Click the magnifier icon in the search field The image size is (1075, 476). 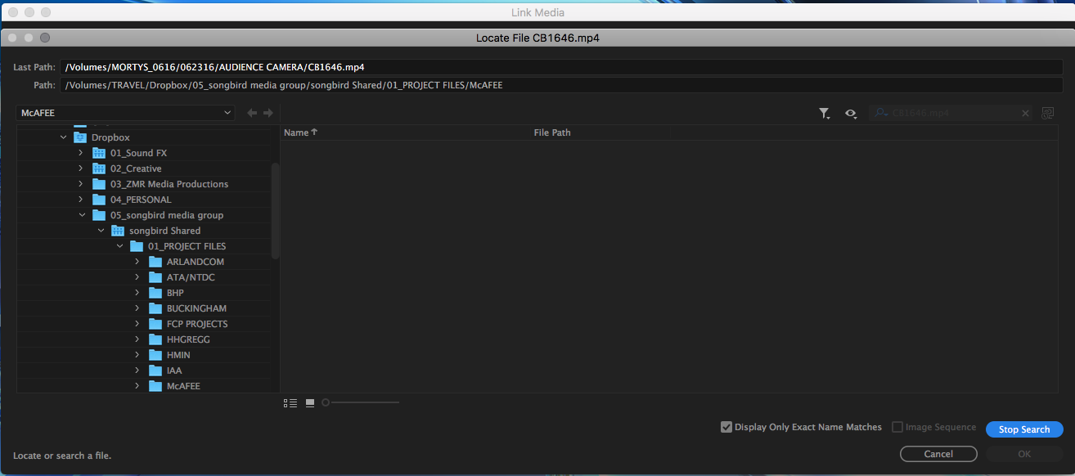881,114
